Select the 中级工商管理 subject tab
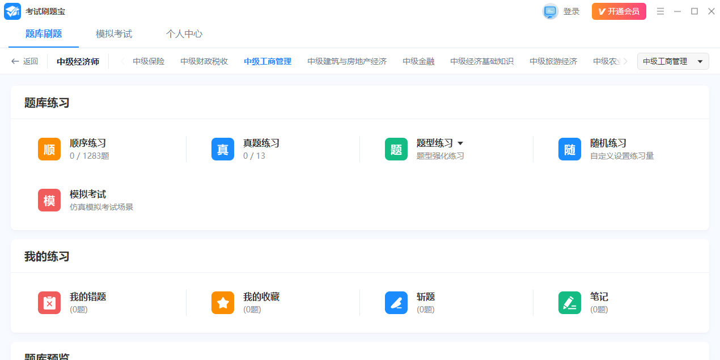 pos(268,61)
